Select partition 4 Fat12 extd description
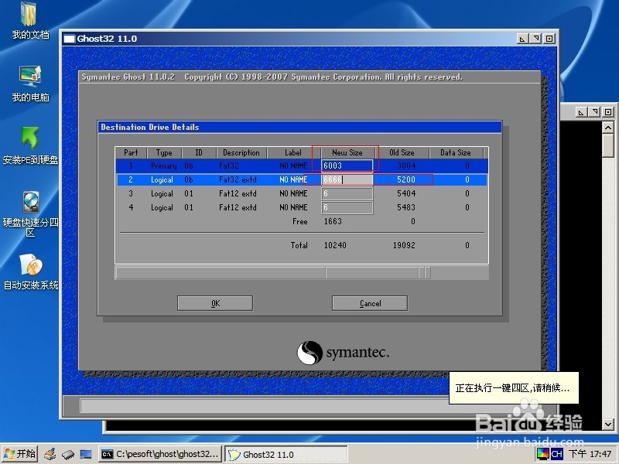 [238, 207]
